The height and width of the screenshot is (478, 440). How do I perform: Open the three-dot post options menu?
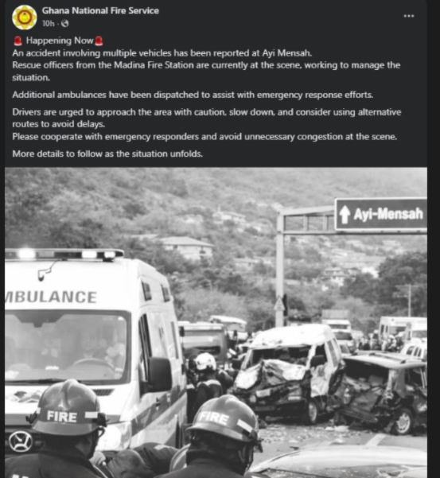click(409, 16)
